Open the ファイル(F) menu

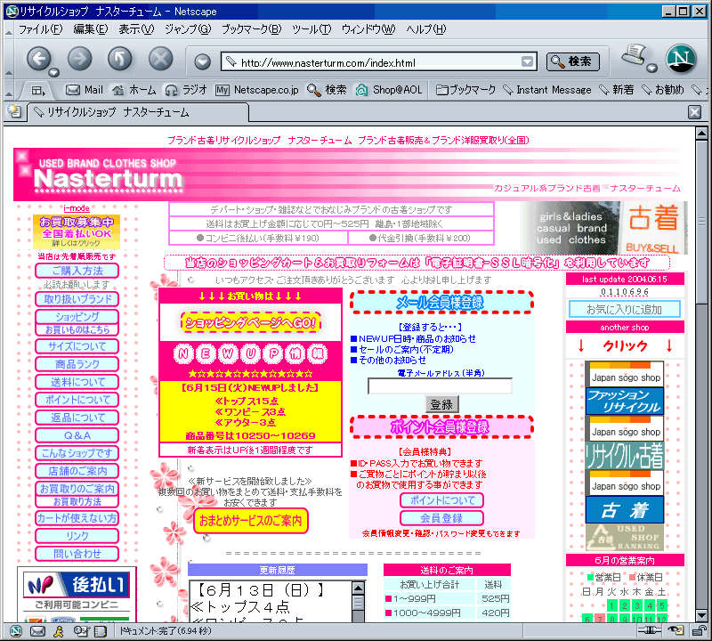coord(40,29)
